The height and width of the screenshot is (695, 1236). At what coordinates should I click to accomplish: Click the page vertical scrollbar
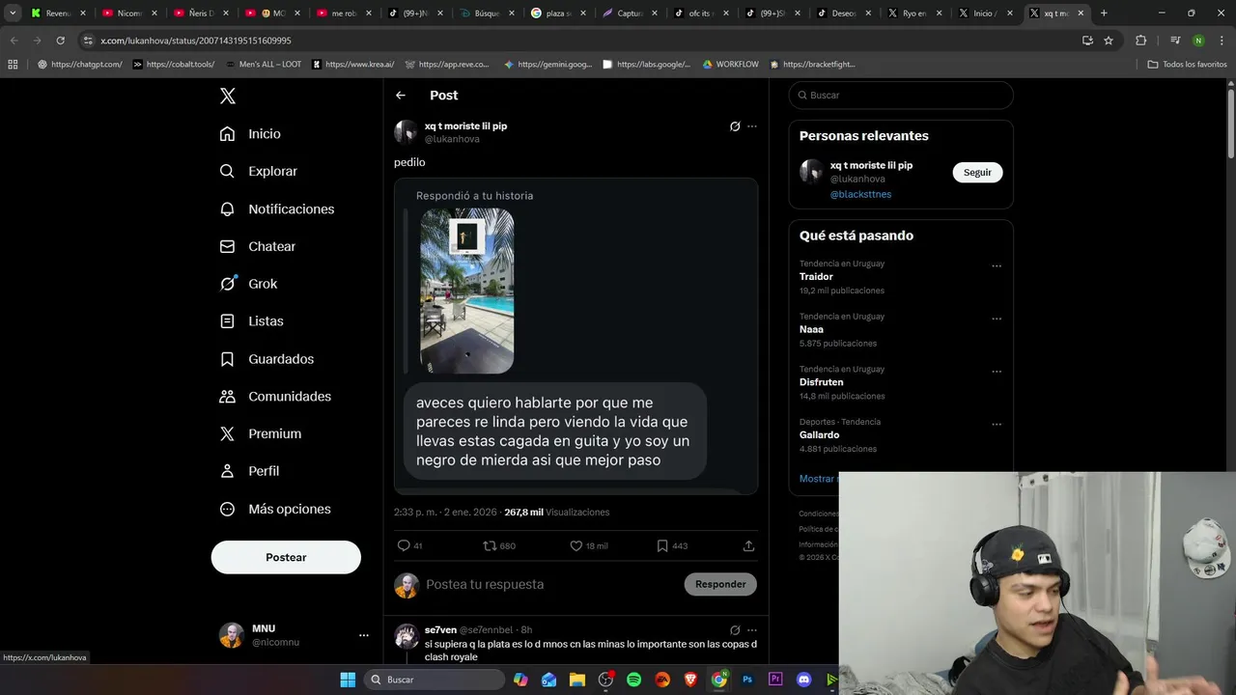(x=1231, y=125)
